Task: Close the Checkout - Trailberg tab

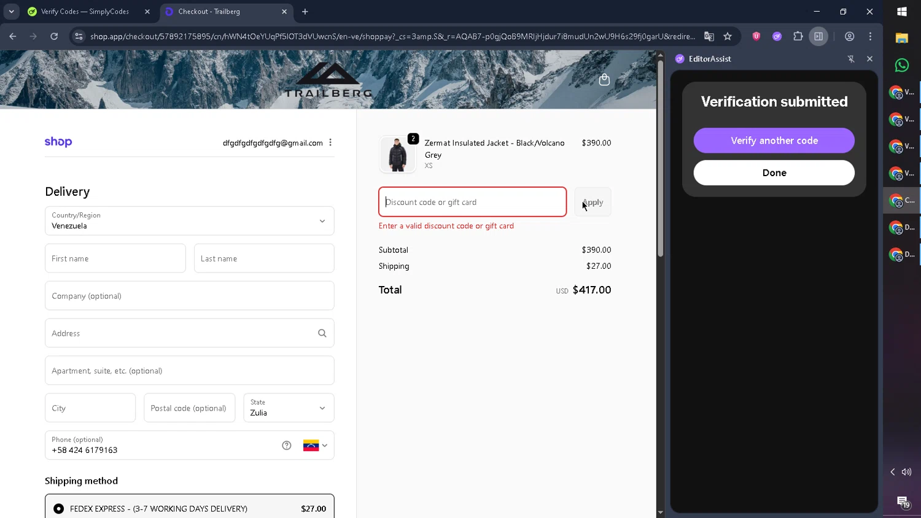Action: click(284, 12)
